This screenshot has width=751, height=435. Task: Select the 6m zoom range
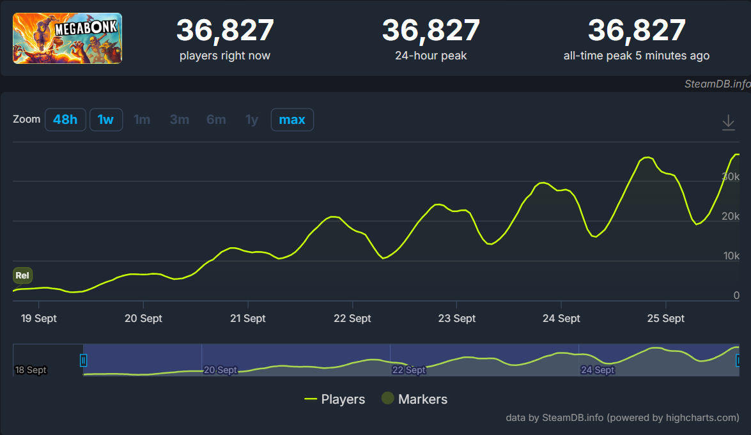[x=216, y=119]
